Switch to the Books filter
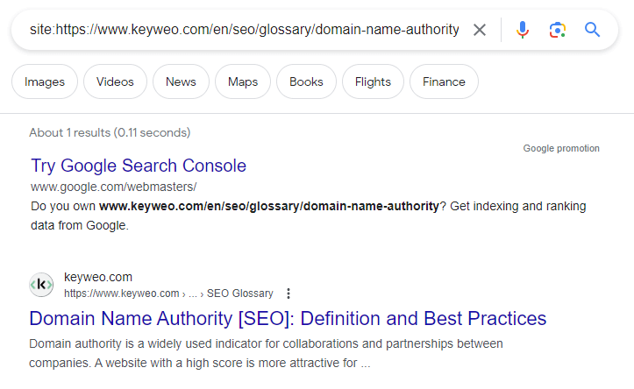Screen dimensions: 634x389 (x=306, y=81)
